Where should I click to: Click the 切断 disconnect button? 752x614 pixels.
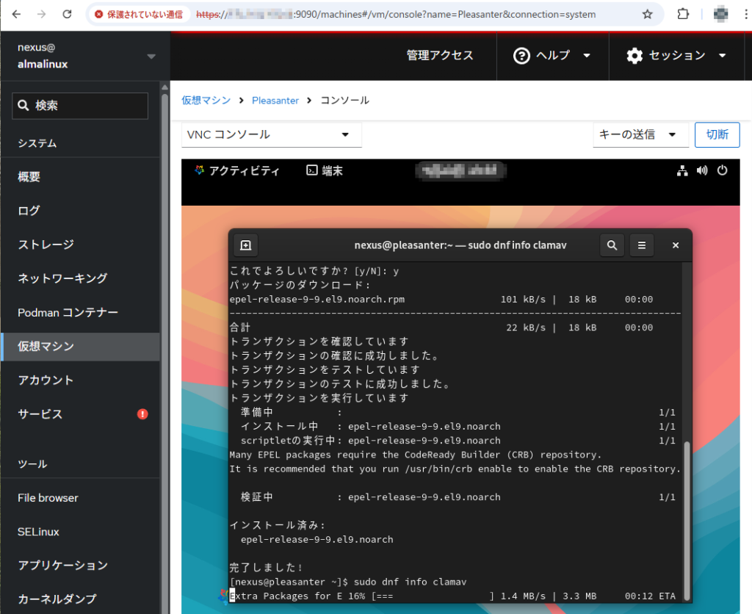coord(717,134)
